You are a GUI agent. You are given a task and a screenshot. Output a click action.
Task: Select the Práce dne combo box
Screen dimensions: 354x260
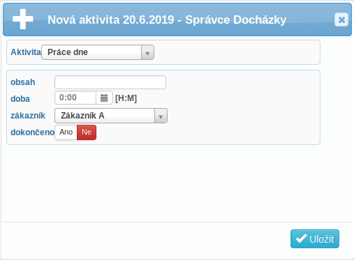[x=98, y=52]
